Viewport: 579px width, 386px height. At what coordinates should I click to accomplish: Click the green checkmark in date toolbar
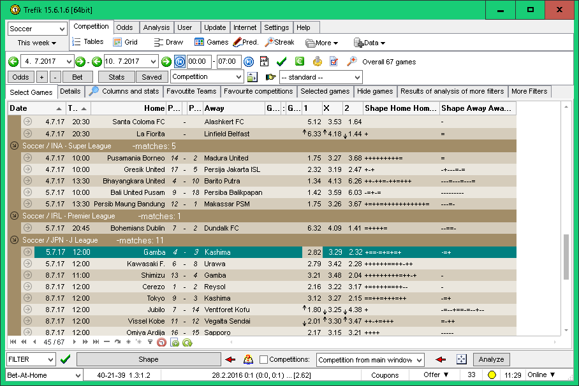point(281,62)
